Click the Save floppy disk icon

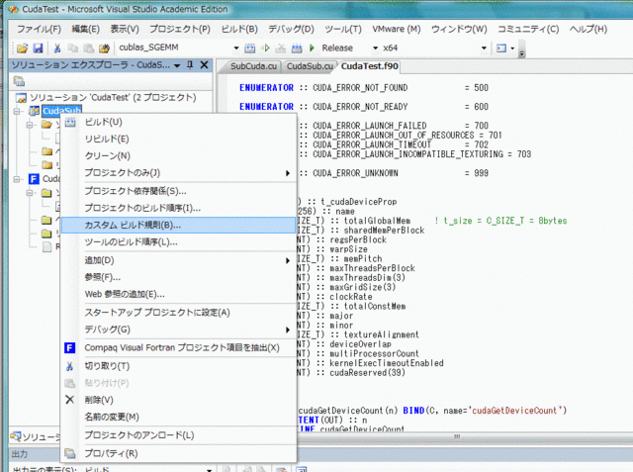[38, 48]
